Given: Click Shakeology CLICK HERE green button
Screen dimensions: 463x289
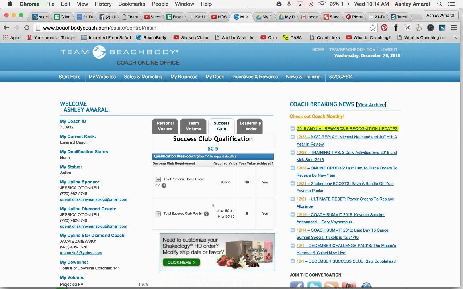Looking at the screenshot, I should click(x=181, y=262).
